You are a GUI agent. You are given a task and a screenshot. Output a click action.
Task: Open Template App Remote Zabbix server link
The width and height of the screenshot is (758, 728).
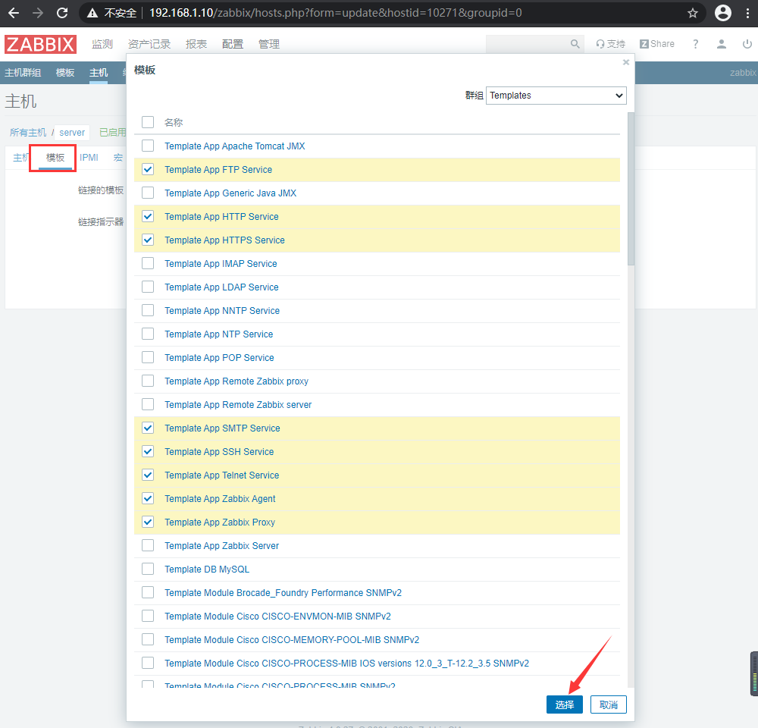point(238,404)
